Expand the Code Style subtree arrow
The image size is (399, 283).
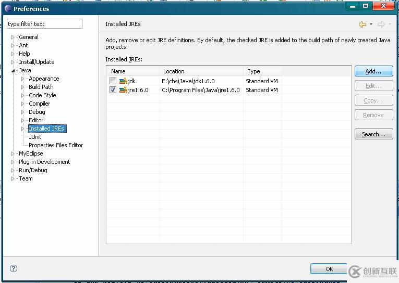[x=22, y=95]
